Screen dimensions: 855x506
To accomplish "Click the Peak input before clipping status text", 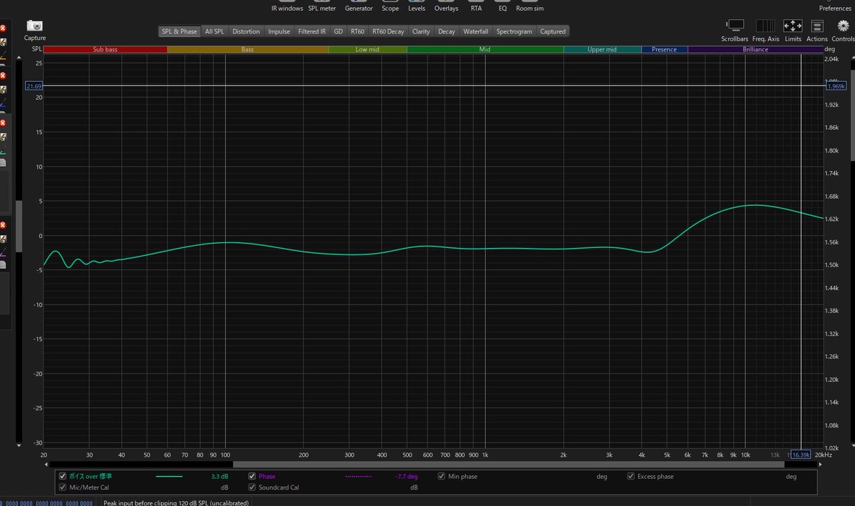I will [x=177, y=502].
